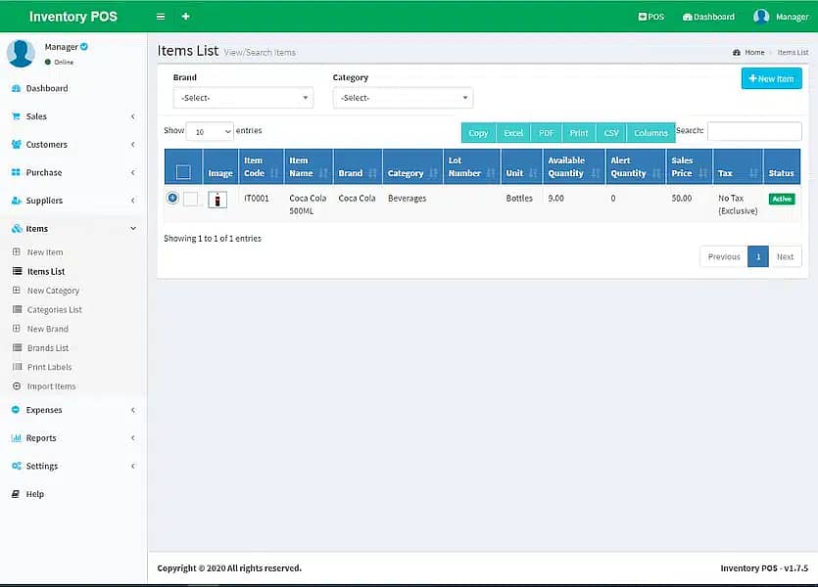Open the Columns visibility button
The image size is (818, 587).
651,133
